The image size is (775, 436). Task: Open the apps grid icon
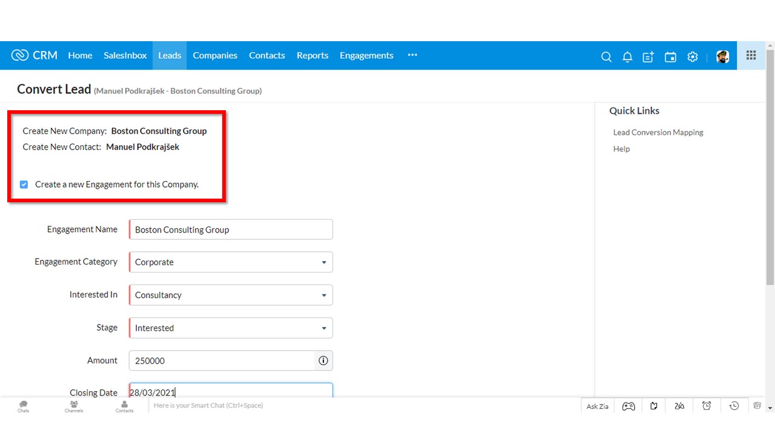751,55
